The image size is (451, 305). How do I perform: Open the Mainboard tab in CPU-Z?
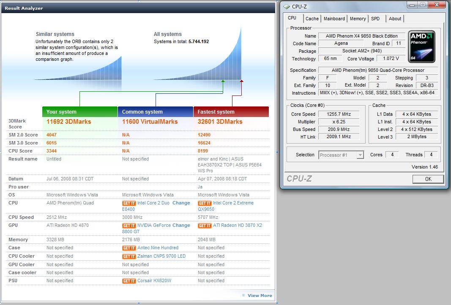334,19
